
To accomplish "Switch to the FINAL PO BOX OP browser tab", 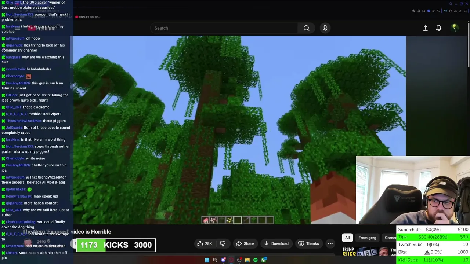I will [87, 17].
